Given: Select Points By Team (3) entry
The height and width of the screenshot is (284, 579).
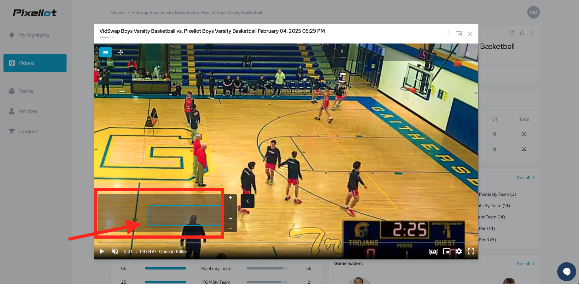Looking at the screenshot, I should 497,194.
